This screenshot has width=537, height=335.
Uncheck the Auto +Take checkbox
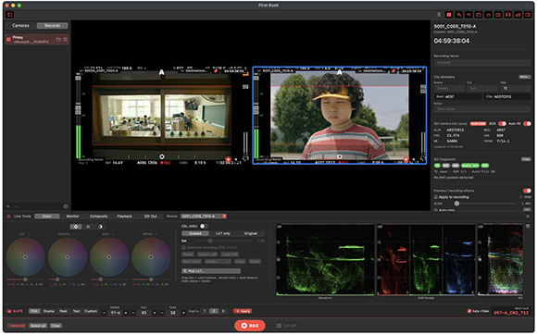(x=469, y=311)
